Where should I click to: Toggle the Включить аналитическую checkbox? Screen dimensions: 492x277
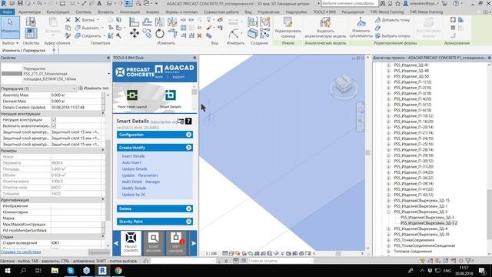click(54, 125)
